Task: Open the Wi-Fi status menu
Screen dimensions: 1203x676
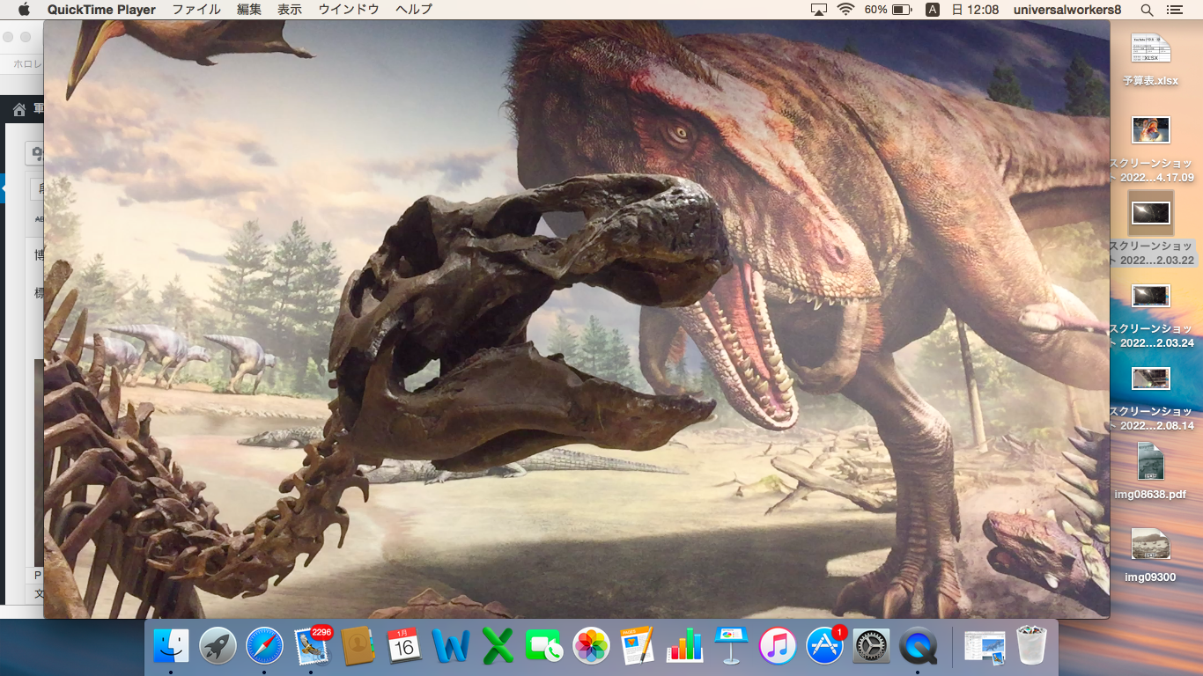Action: click(846, 10)
